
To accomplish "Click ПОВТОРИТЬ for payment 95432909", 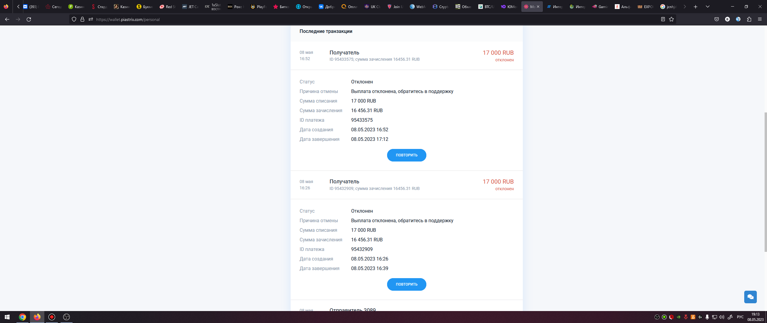I will tap(406, 284).
